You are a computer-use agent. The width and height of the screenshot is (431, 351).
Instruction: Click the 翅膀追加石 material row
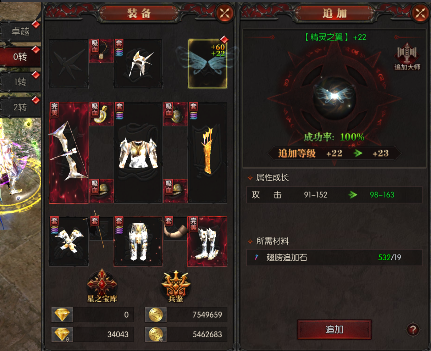pos(335,257)
